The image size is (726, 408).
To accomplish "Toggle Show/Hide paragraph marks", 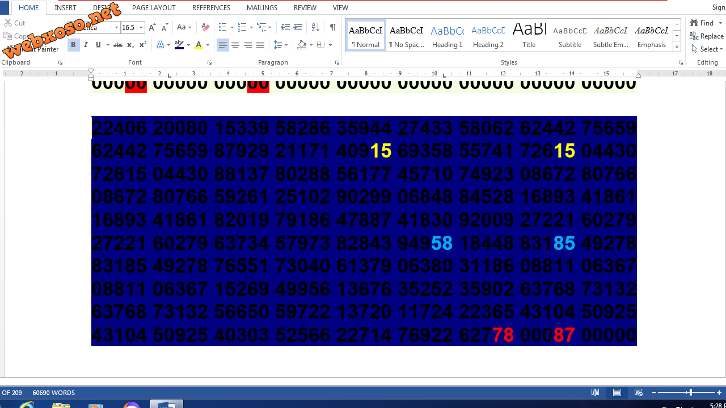I will tap(333, 27).
